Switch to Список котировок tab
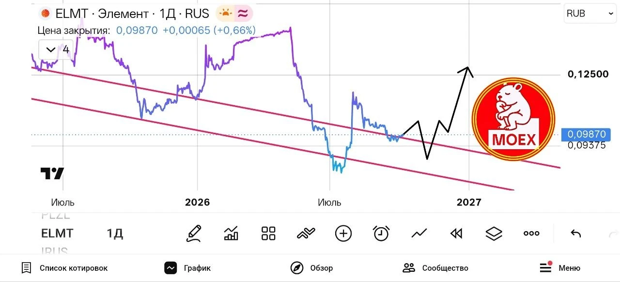This screenshot has width=620, height=282. pyautogui.click(x=64, y=268)
